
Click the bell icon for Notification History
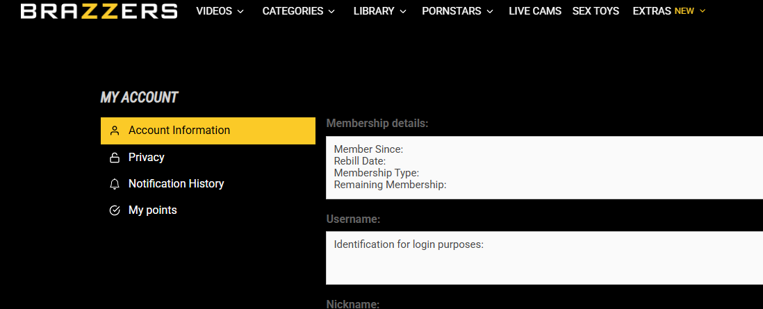coord(115,184)
